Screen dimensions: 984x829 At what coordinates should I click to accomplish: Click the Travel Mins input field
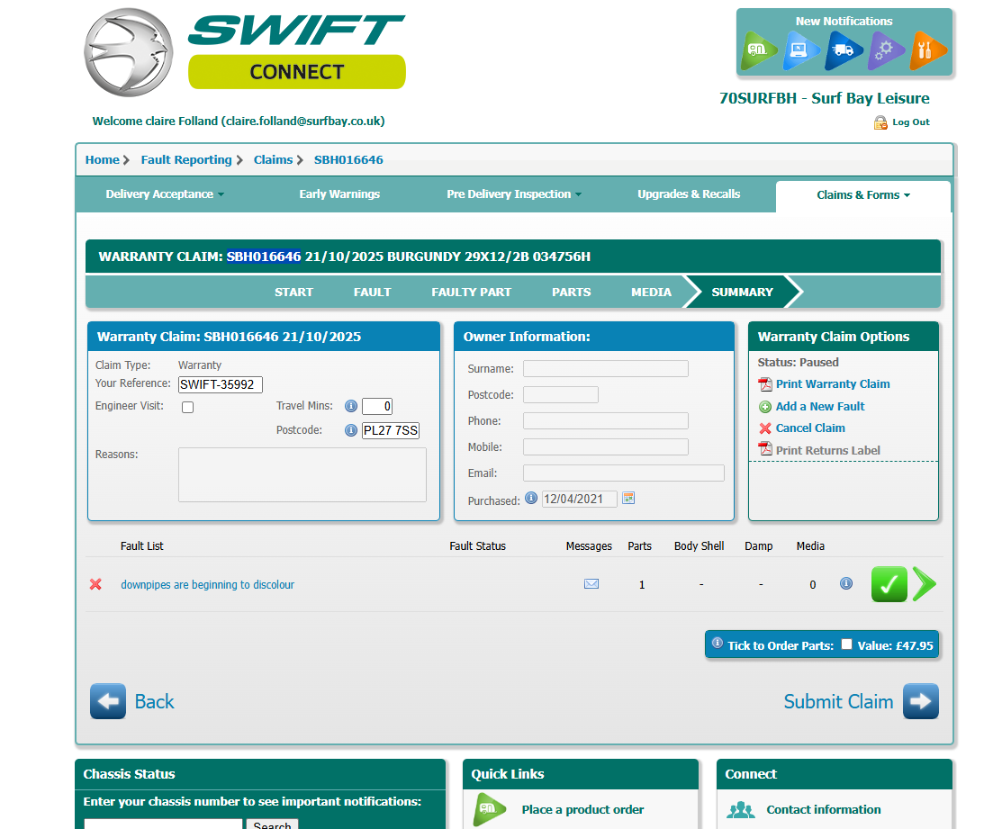coord(377,406)
